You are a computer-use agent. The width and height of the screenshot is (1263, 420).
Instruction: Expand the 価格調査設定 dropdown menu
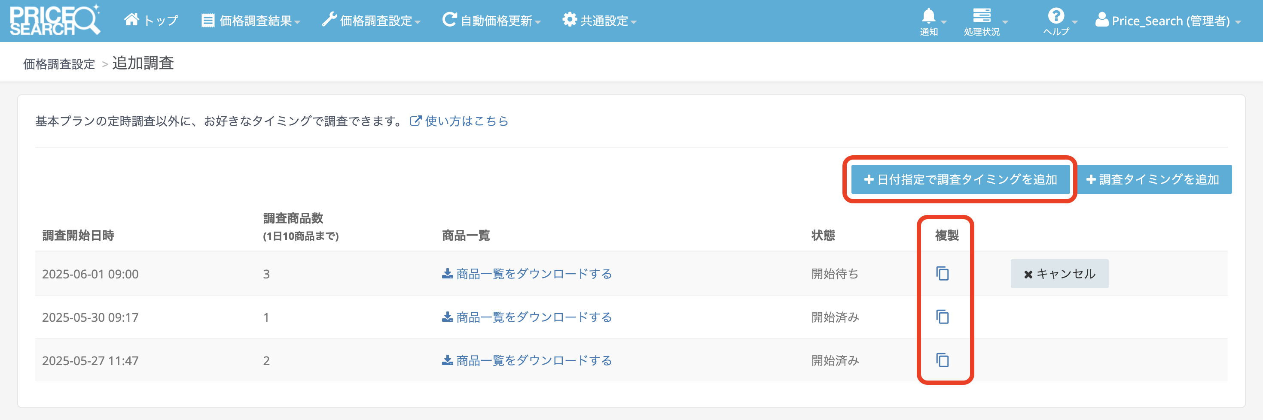(x=371, y=21)
